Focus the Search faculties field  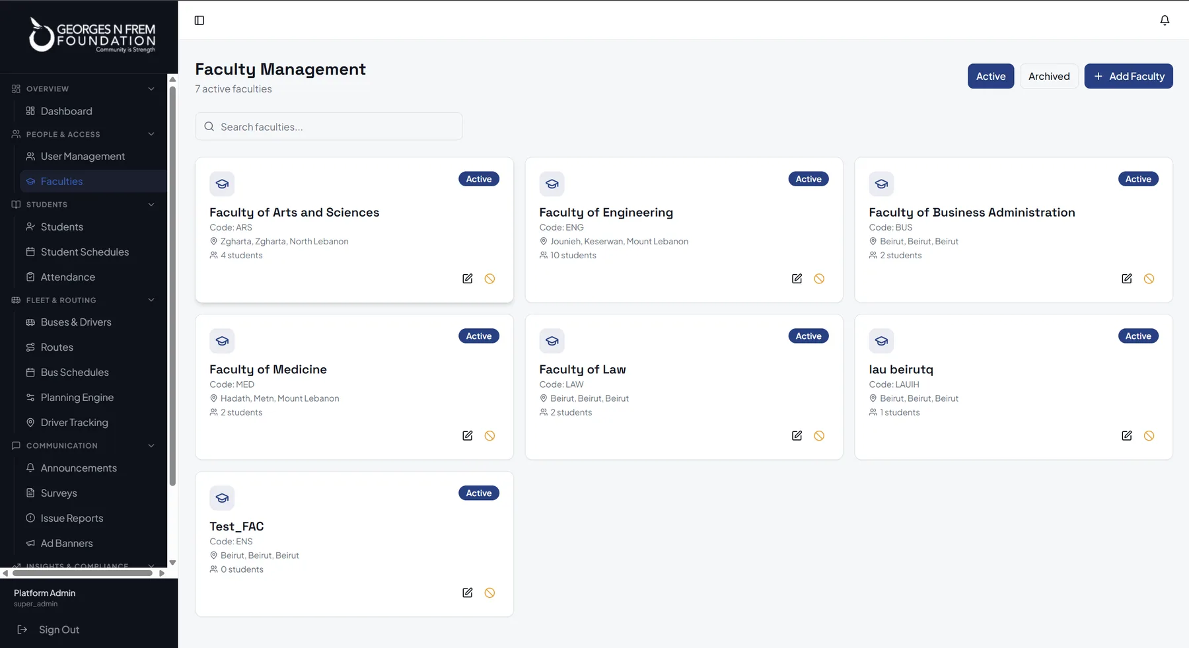tap(329, 127)
